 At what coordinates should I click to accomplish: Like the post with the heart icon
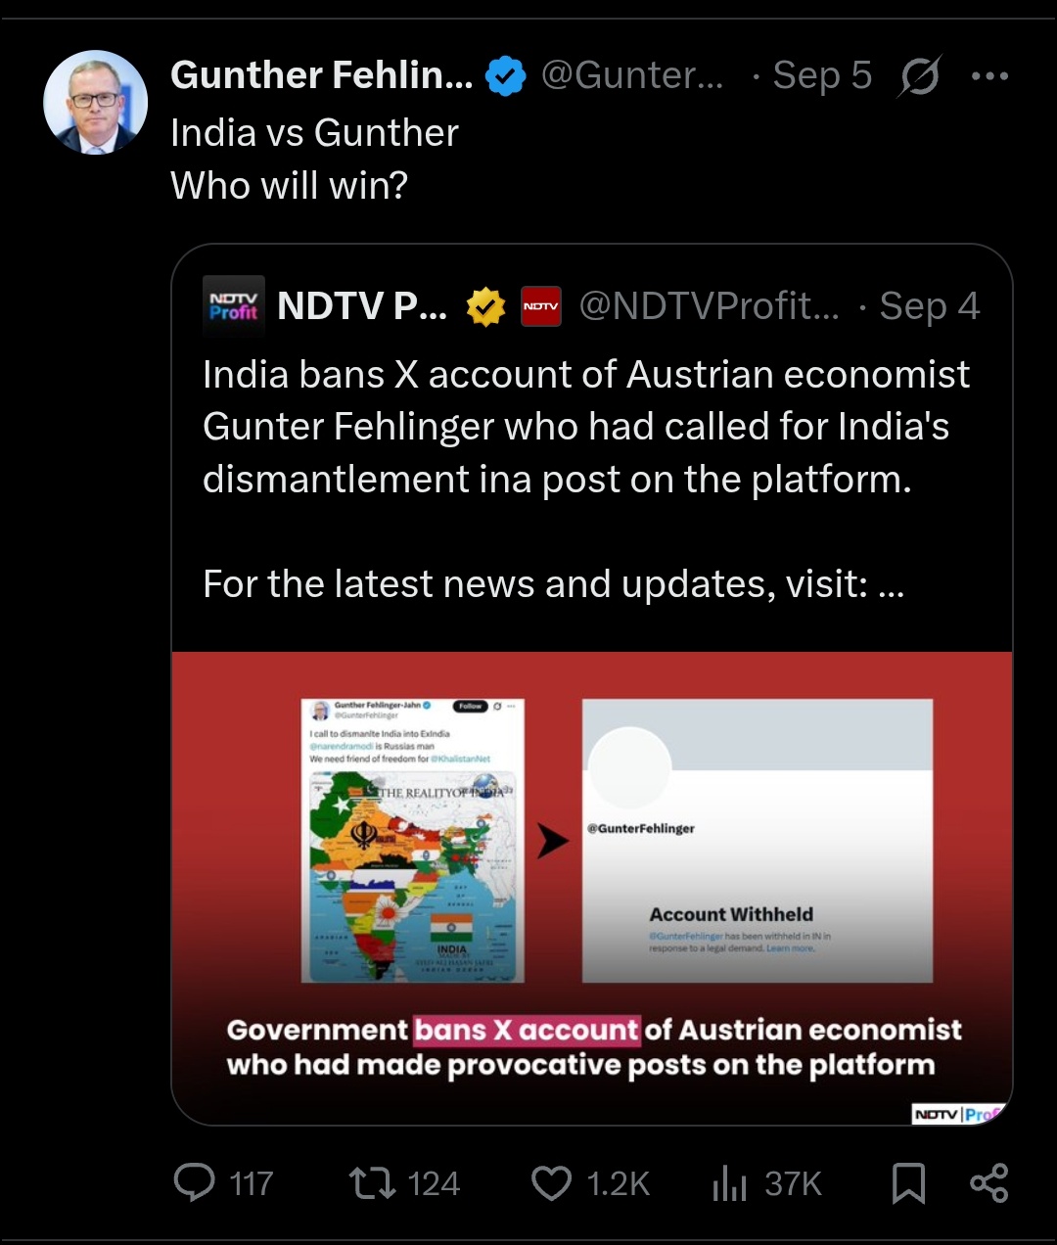coord(551,1182)
